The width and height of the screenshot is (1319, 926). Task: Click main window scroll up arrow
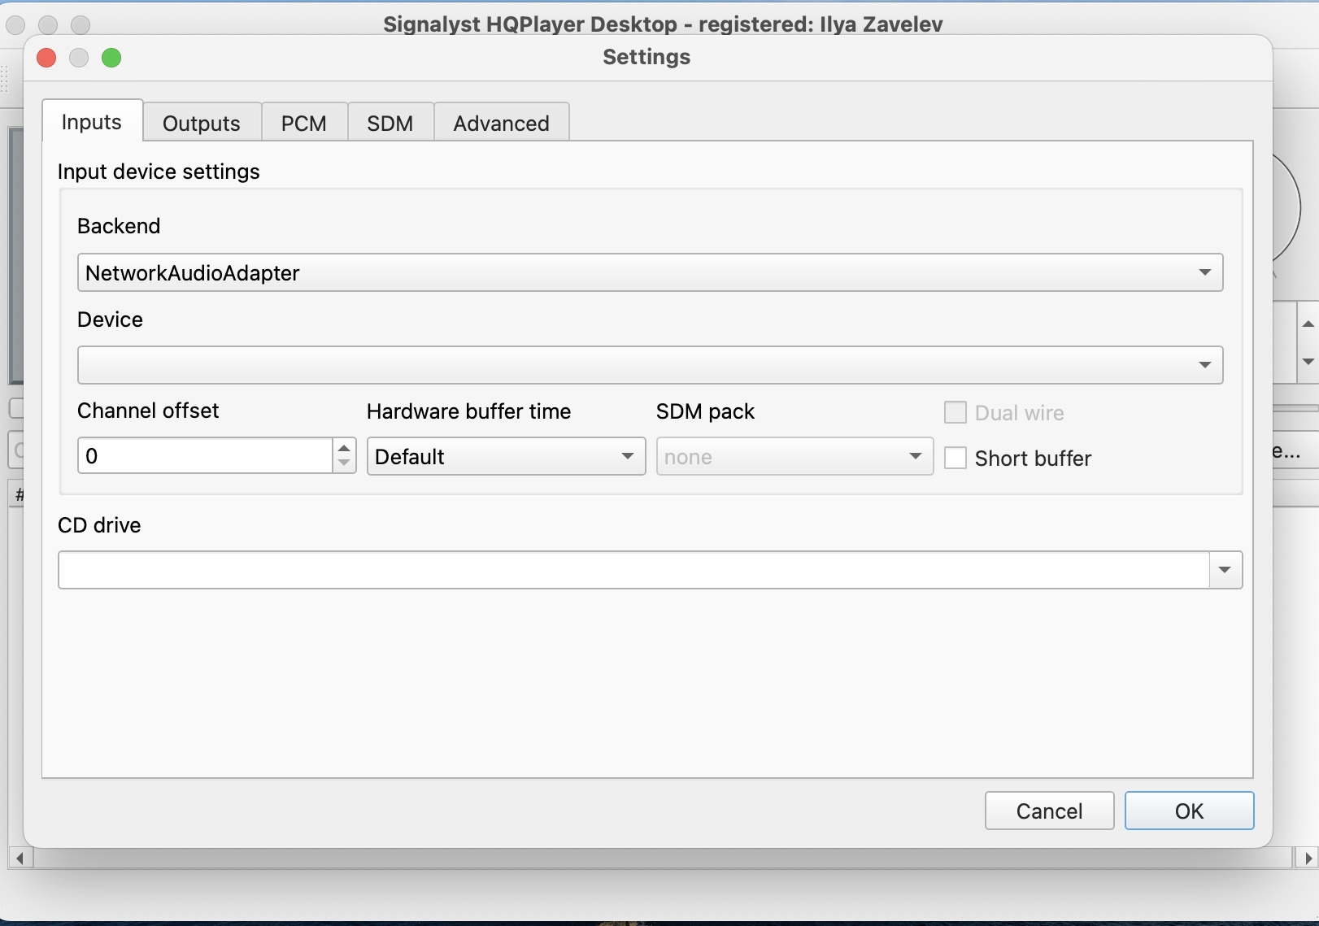(1308, 324)
